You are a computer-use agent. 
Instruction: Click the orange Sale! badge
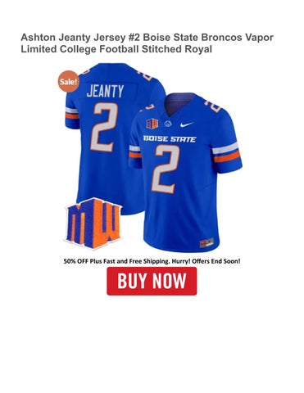pyautogui.click(x=69, y=81)
